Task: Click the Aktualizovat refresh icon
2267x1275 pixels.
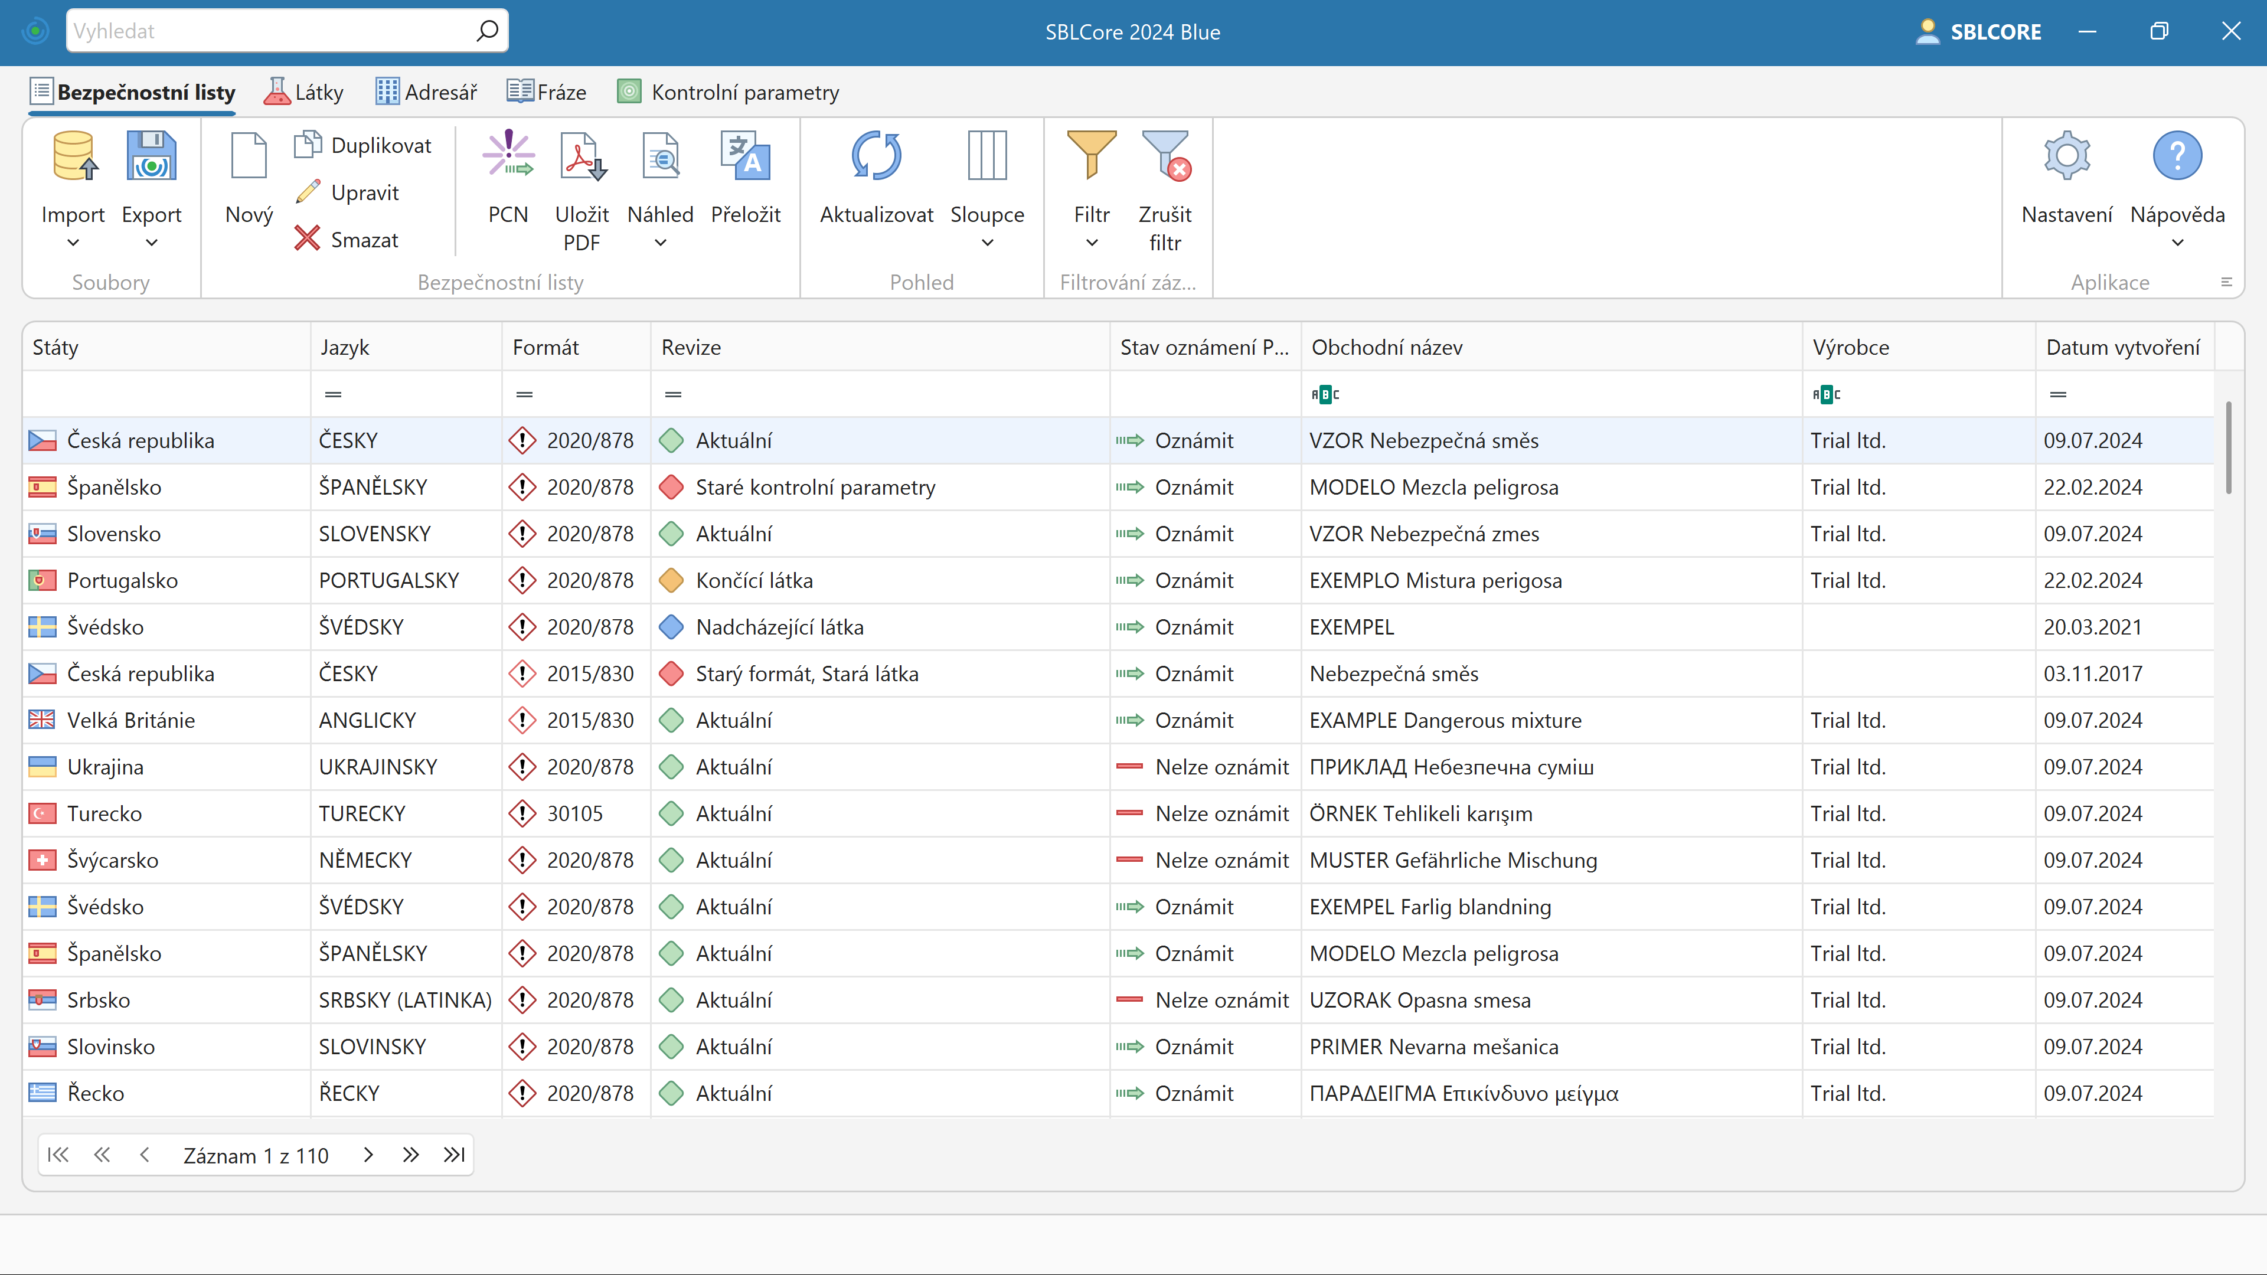Action: point(876,156)
